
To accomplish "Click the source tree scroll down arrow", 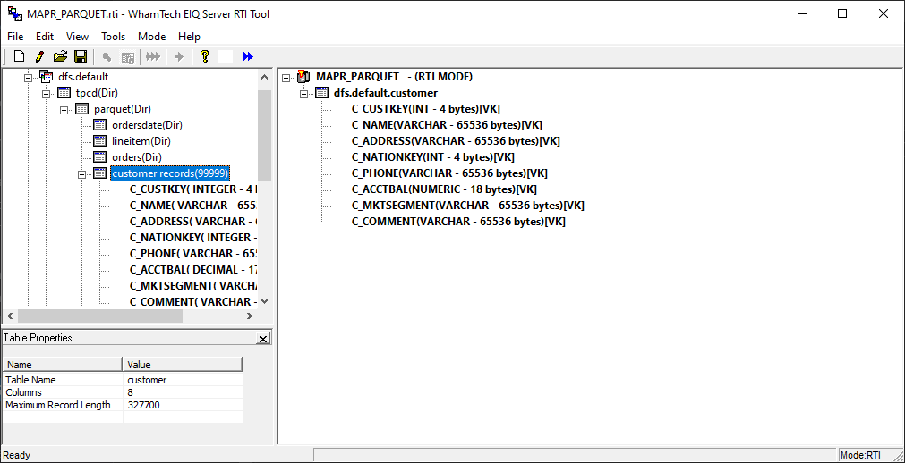I will click(x=264, y=301).
